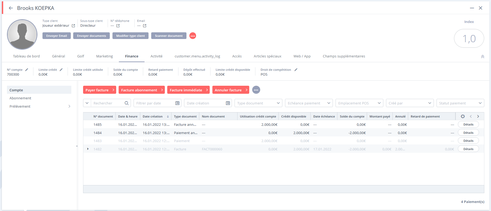The image size is (491, 211).
Task: Switch to the Golf tab
Action: (x=81, y=56)
